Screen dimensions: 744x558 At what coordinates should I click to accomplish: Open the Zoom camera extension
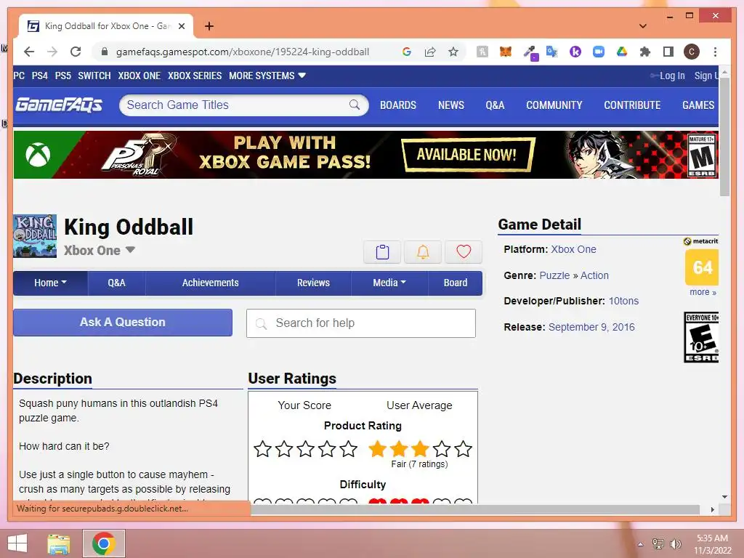[x=599, y=52]
